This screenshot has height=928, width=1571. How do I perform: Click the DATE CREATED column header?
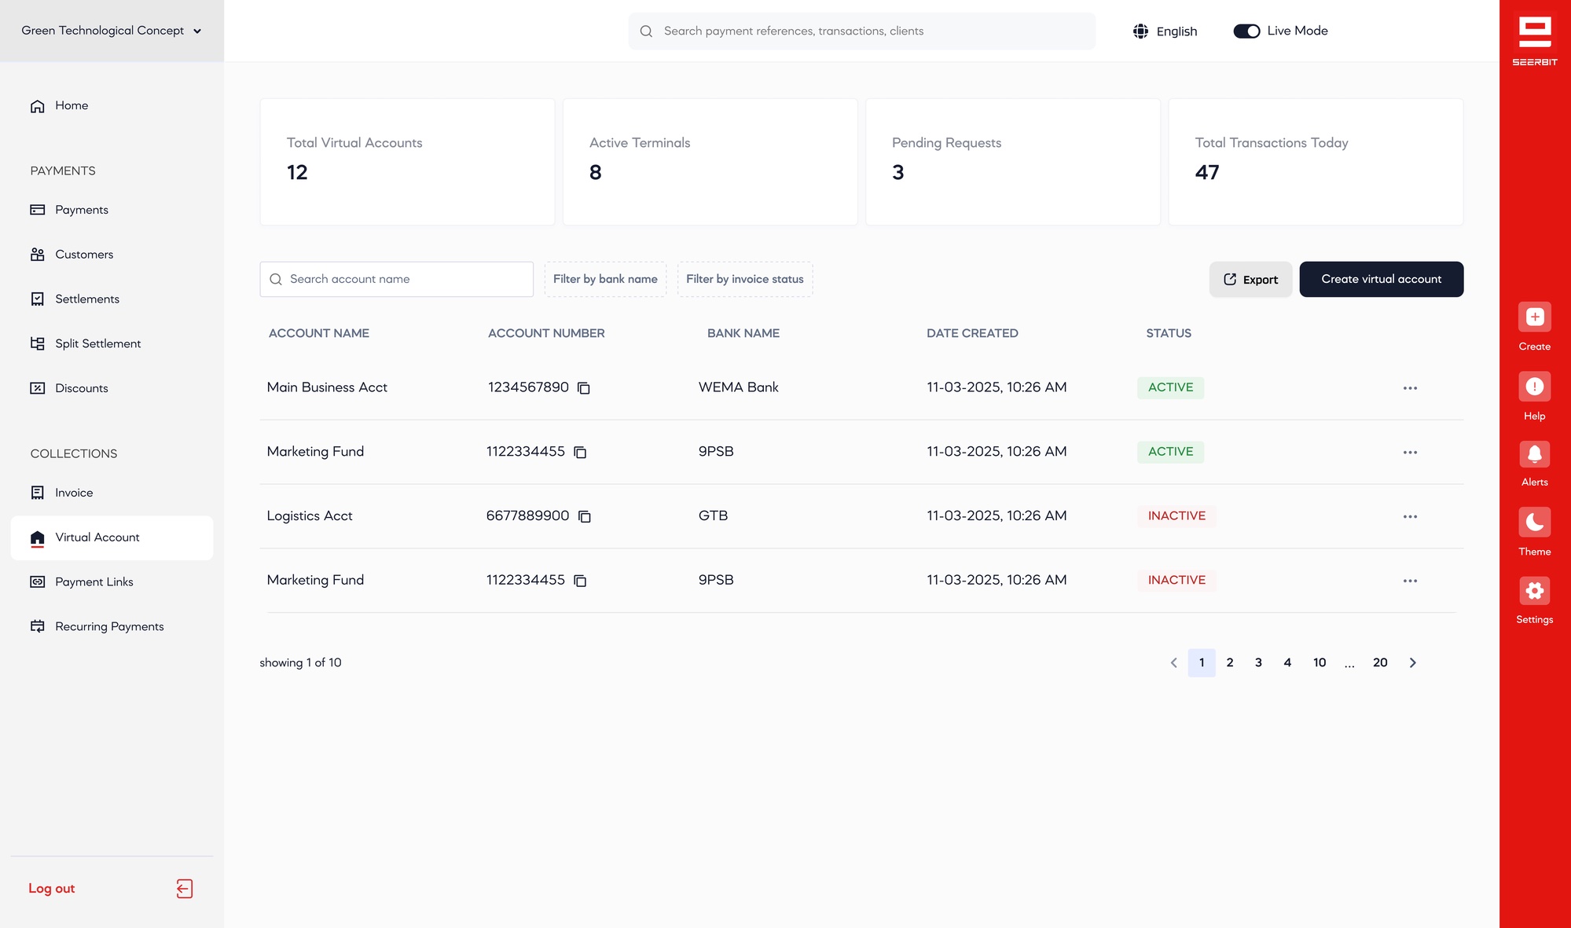[x=972, y=333]
